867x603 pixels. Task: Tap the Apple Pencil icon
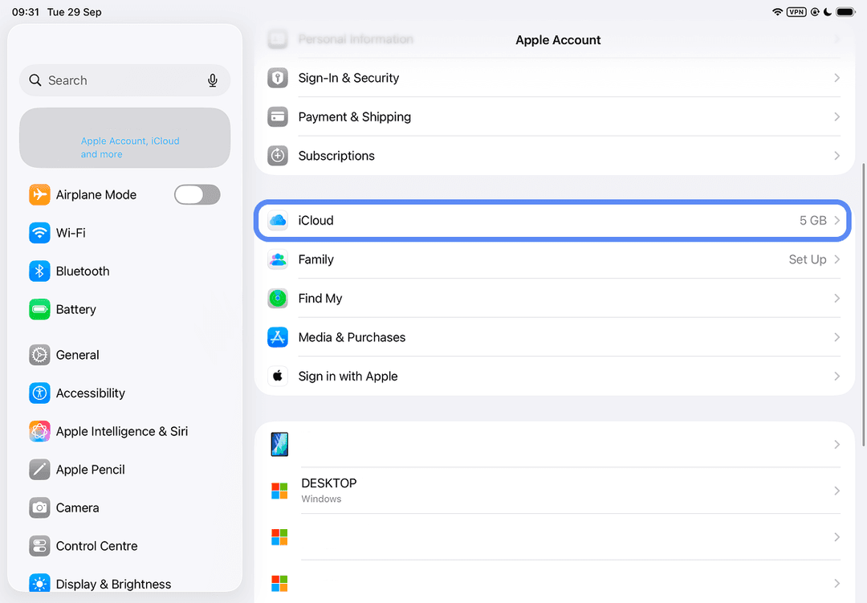(x=39, y=469)
